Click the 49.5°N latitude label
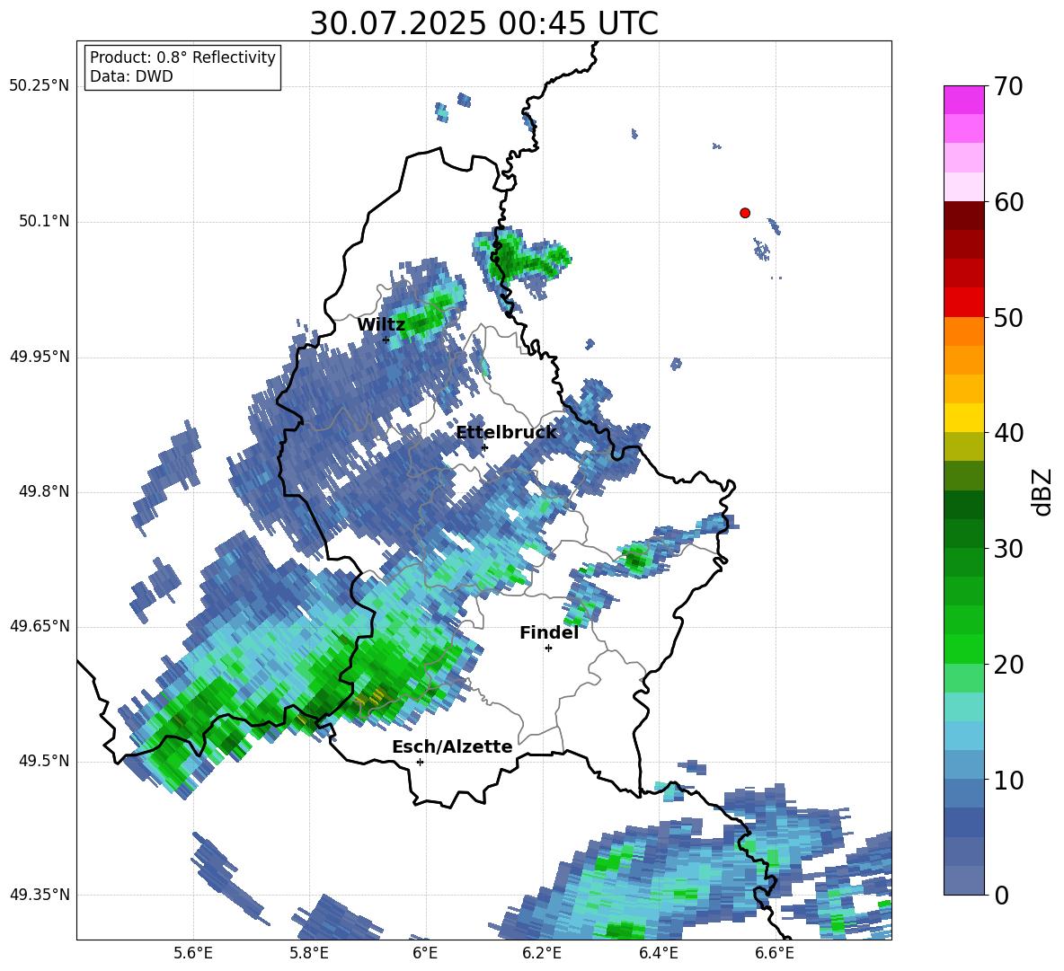Screen dimensions: 1064x971 click(44, 761)
